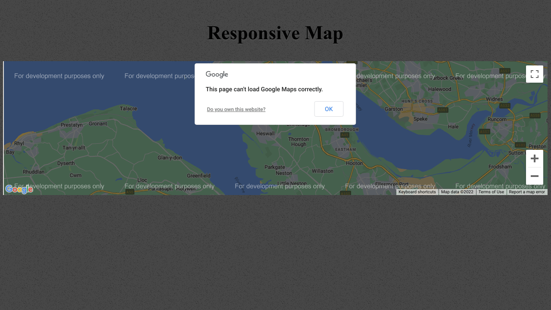Click the Google logo on the map

tap(19, 189)
